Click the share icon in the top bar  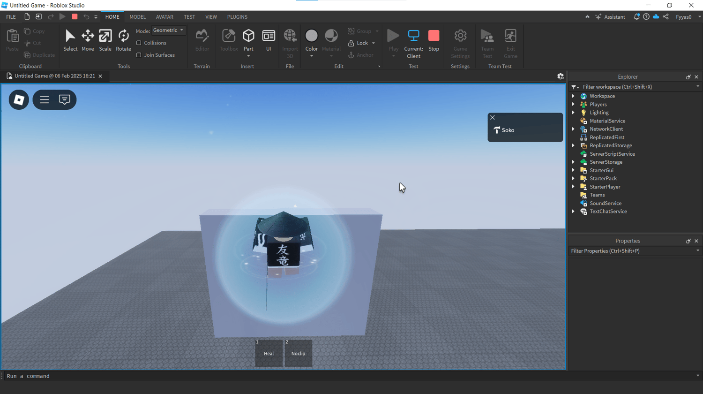pos(666,17)
